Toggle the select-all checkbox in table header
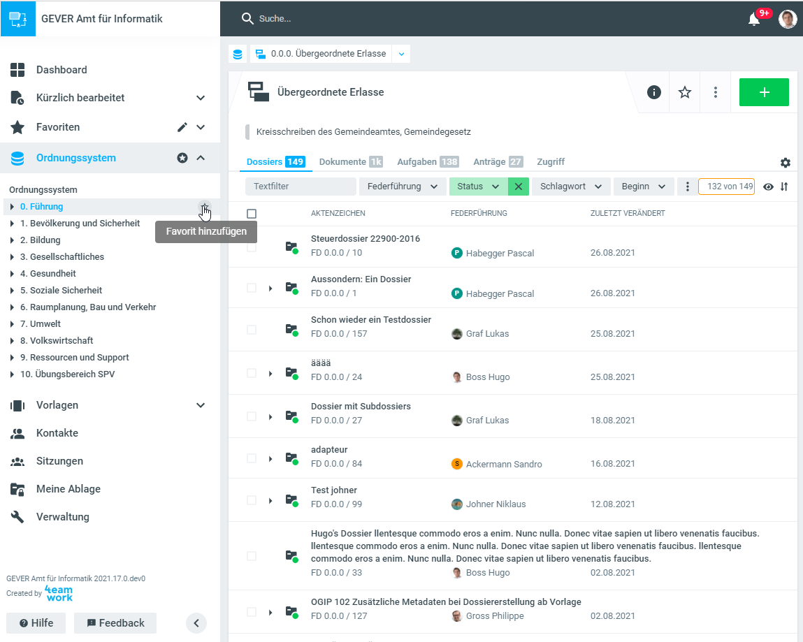 (252, 214)
